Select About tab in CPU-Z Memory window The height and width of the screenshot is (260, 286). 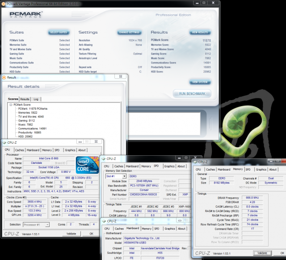point(273,169)
